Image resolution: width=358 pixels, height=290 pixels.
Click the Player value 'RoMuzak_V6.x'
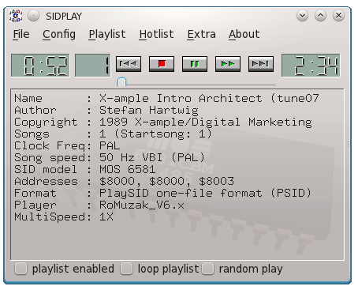click(142, 205)
